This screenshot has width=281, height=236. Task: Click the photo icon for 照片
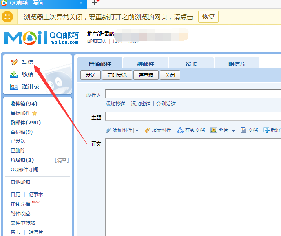(214, 130)
